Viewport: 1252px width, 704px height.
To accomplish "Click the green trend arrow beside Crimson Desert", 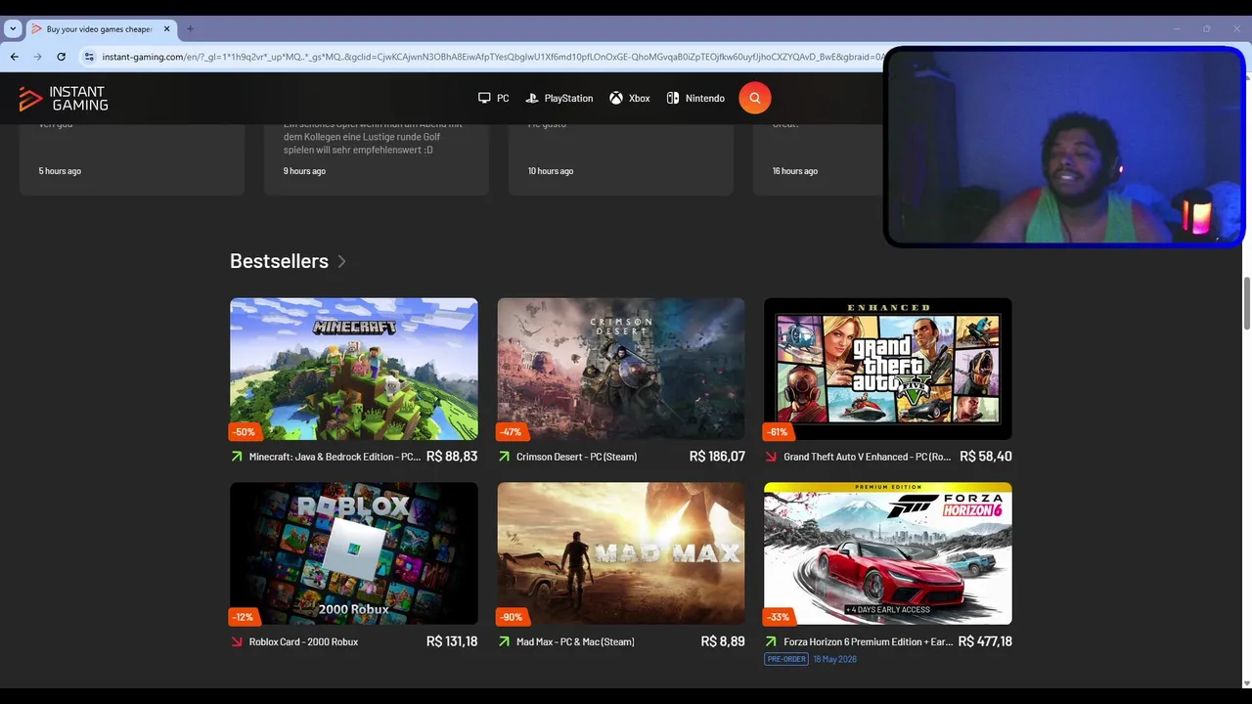I will click(x=504, y=457).
